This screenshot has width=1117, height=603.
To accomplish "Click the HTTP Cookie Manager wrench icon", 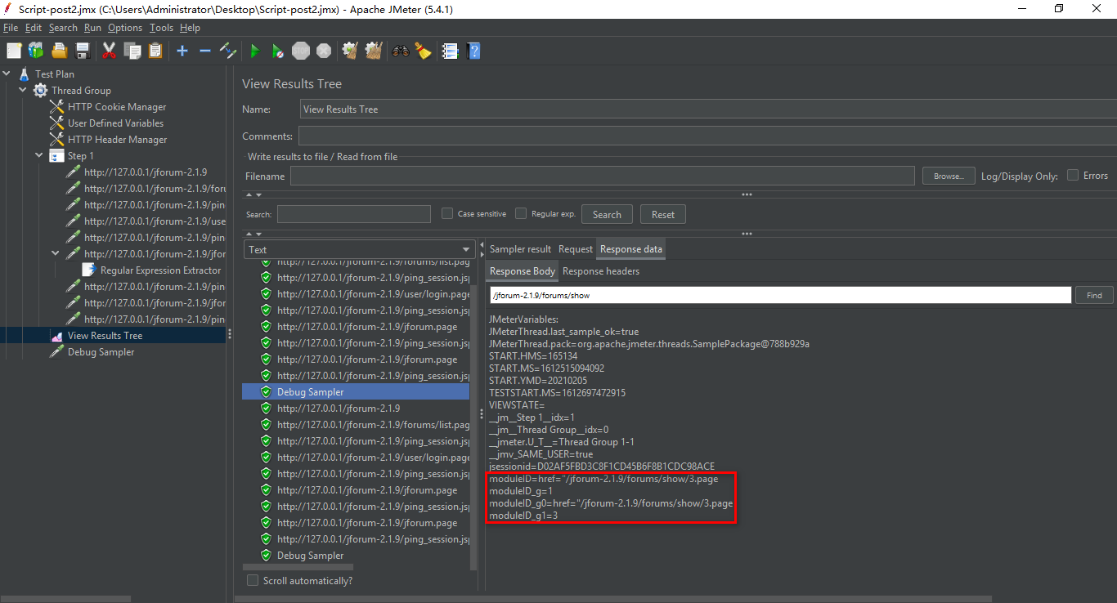I will [56, 106].
